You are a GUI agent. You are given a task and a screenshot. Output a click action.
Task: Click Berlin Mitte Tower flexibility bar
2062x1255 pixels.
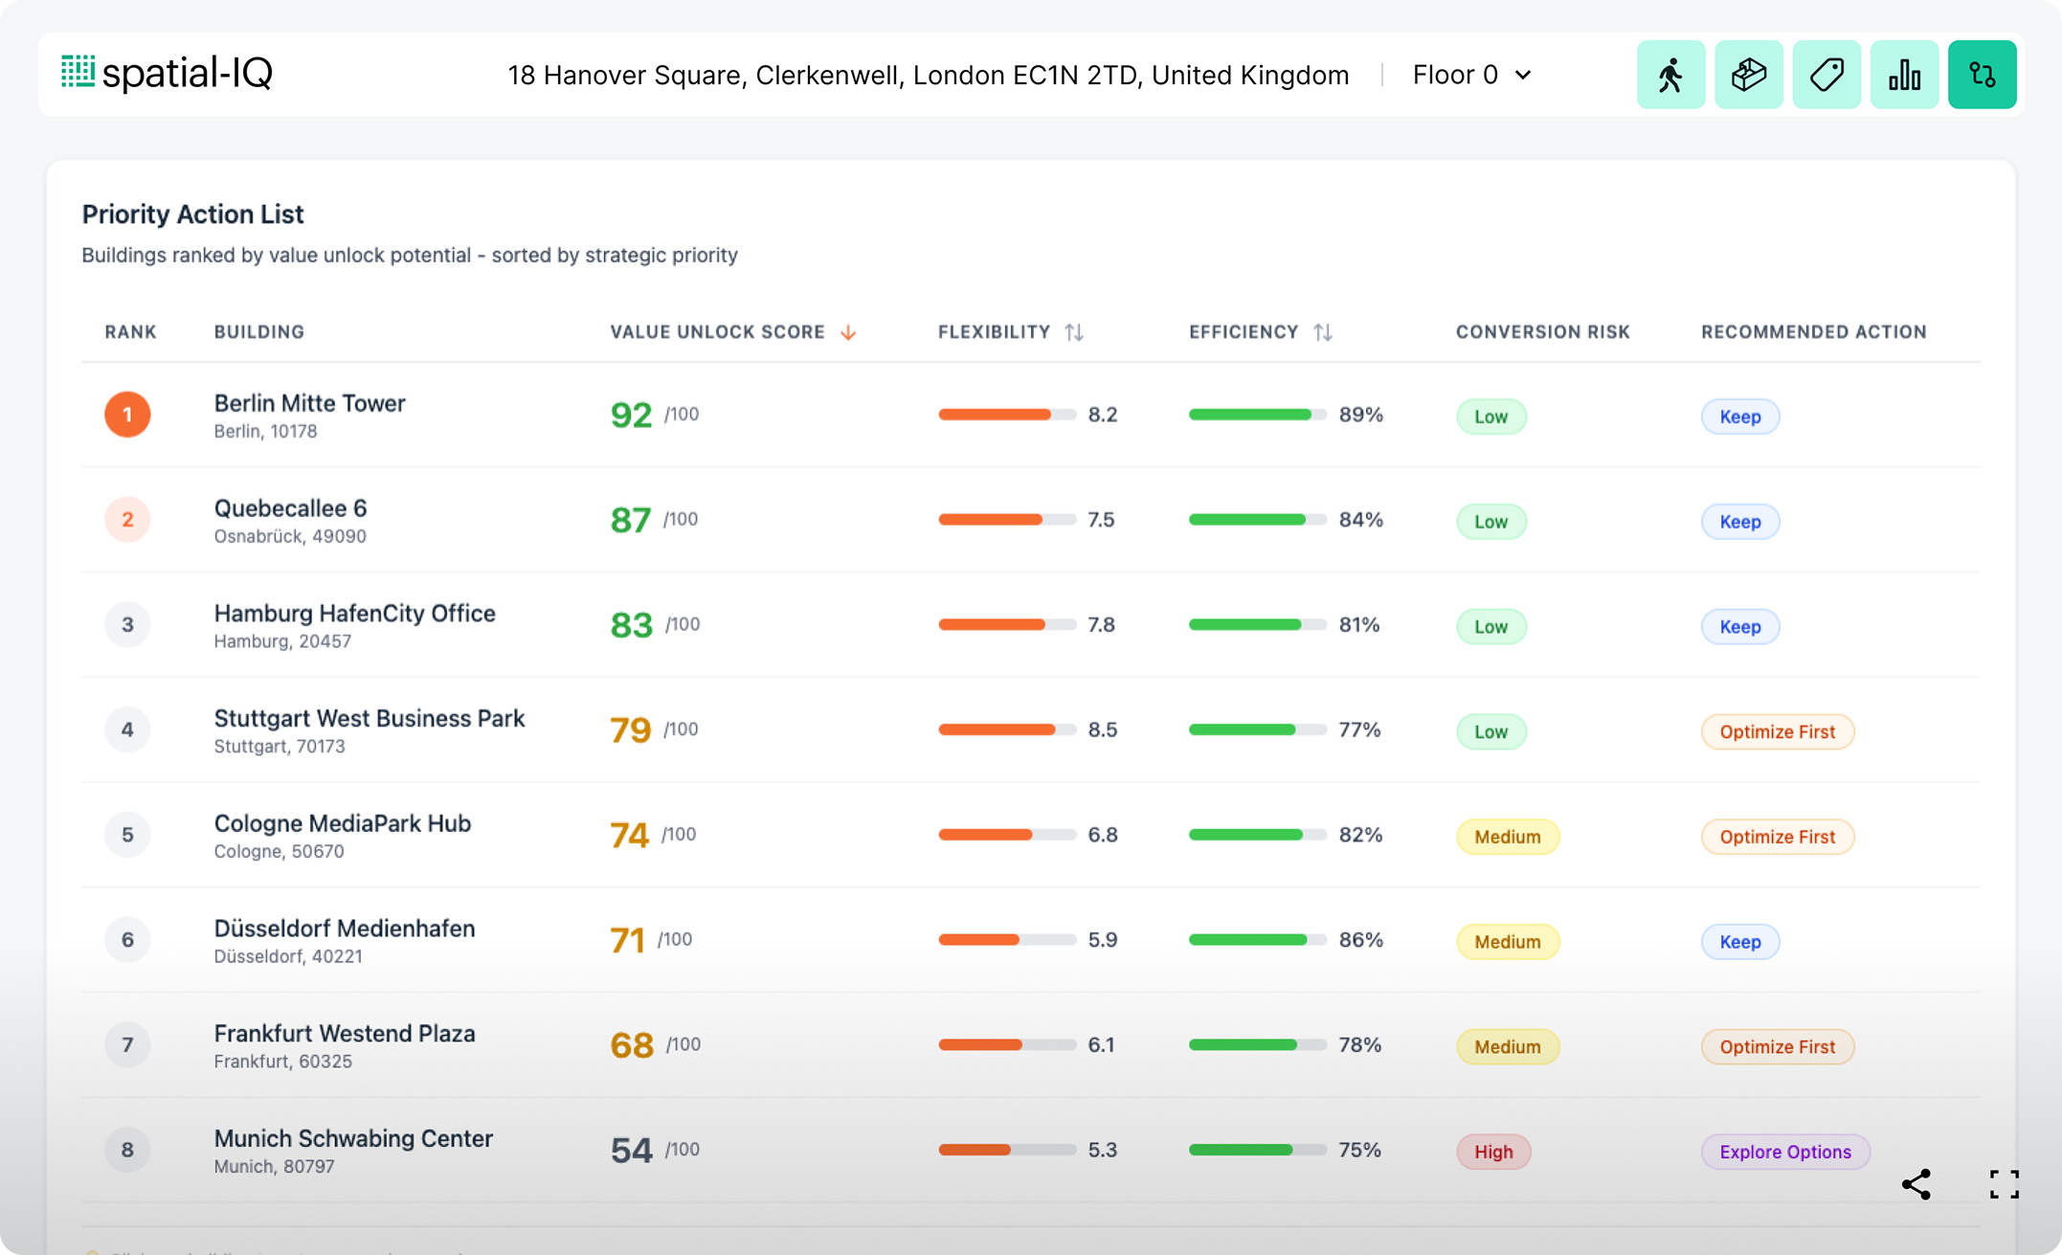pos(1007,415)
